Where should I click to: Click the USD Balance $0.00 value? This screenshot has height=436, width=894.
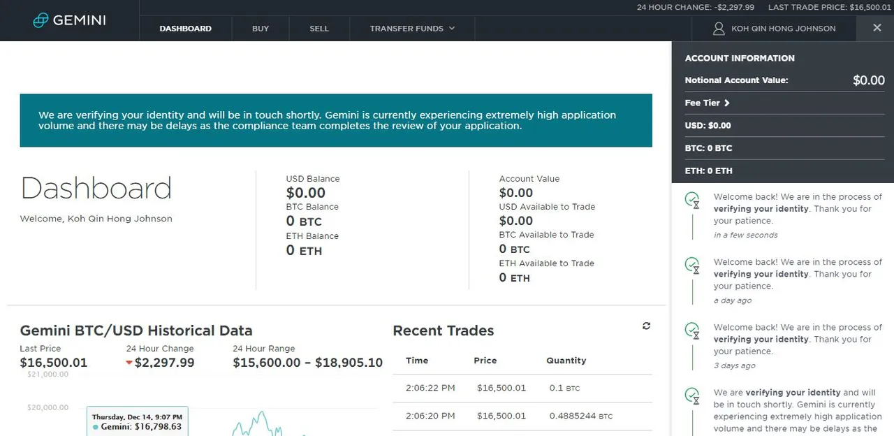(306, 193)
